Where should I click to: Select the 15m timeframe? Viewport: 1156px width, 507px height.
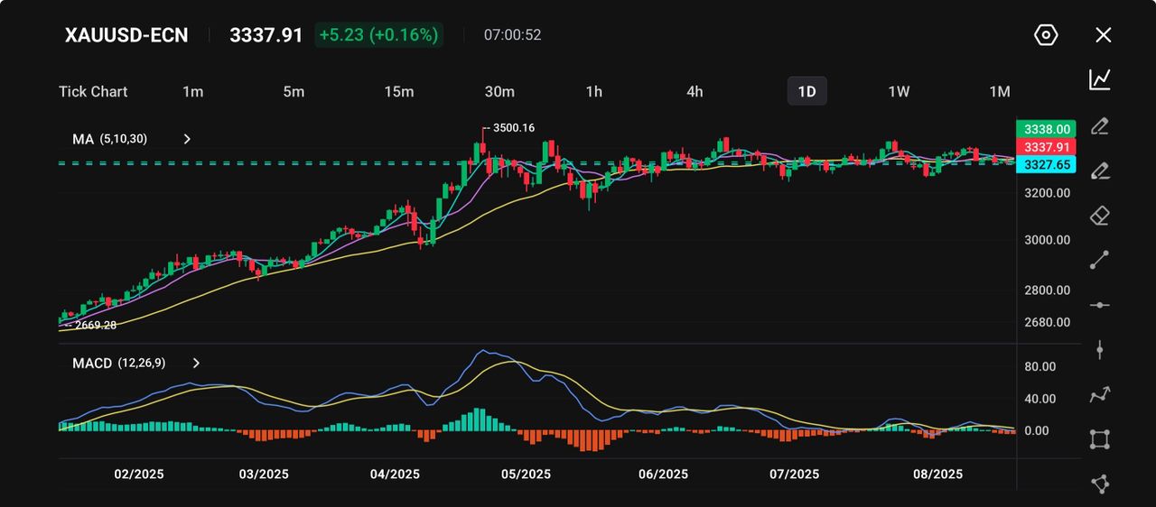[x=398, y=91]
